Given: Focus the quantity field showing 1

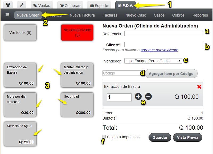Looking at the screenshot, I should (x=119, y=97).
